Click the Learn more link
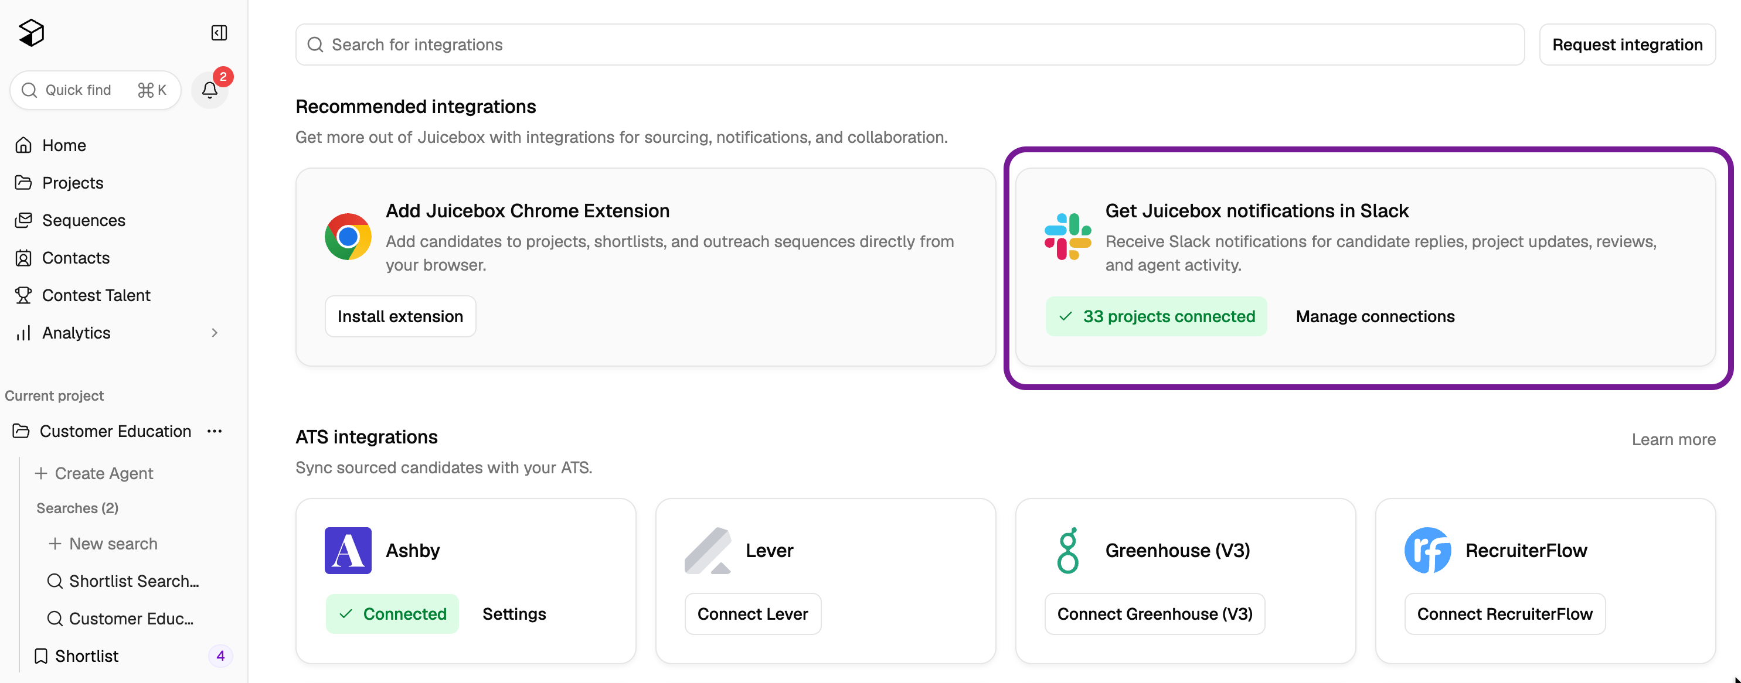This screenshot has width=1741, height=683. pyautogui.click(x=1673, y=439)
